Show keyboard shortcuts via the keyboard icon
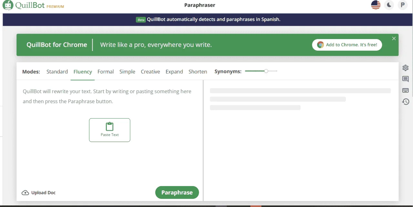Viewport: 413px width, 207px height. point(406,90)
